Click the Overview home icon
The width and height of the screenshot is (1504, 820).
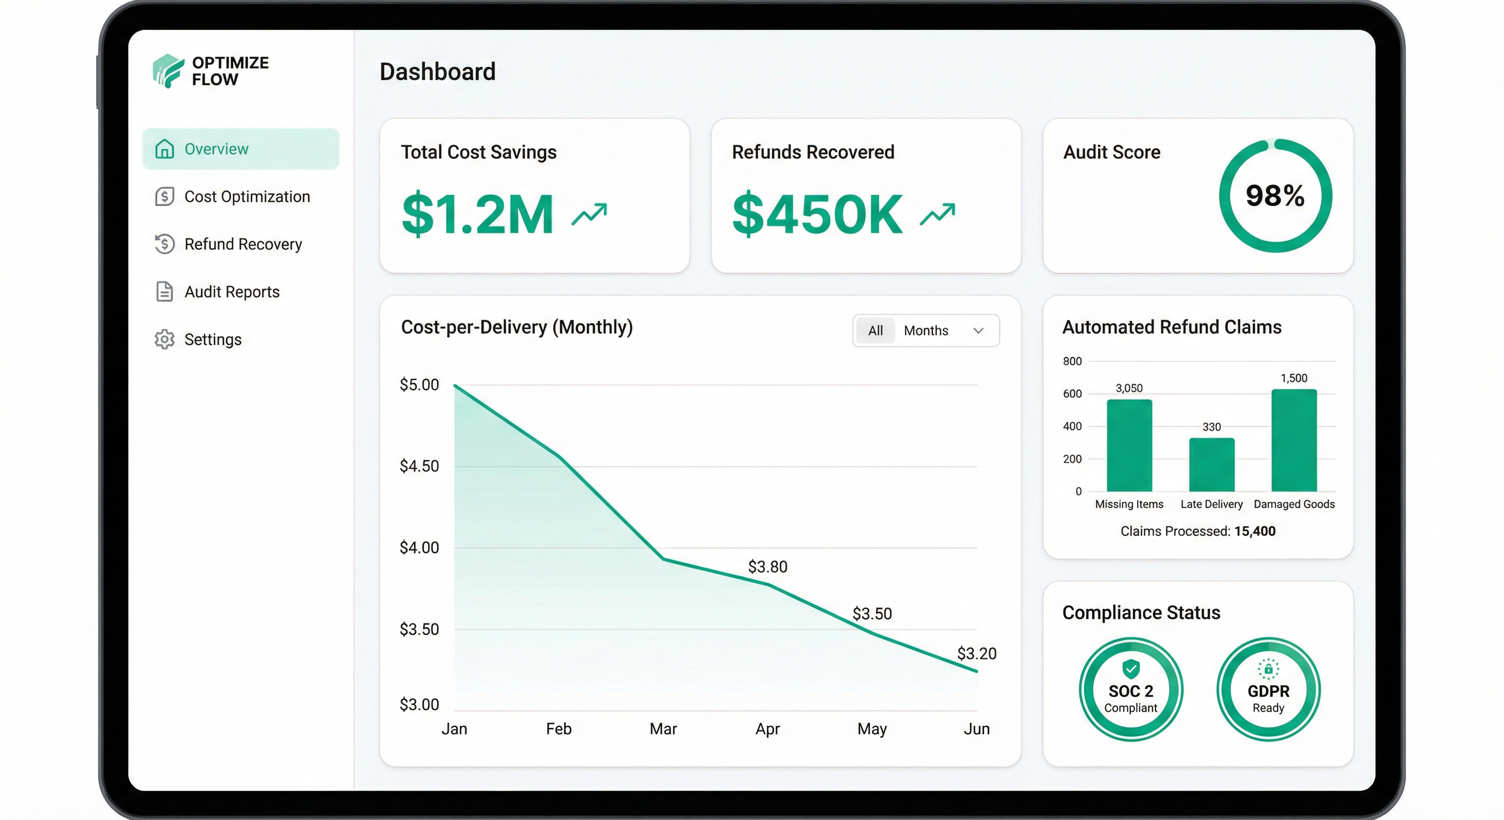tap(164, 149)
